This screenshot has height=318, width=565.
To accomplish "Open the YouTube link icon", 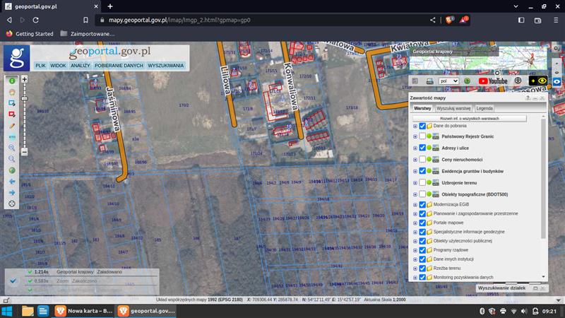I will click(493, 81).
